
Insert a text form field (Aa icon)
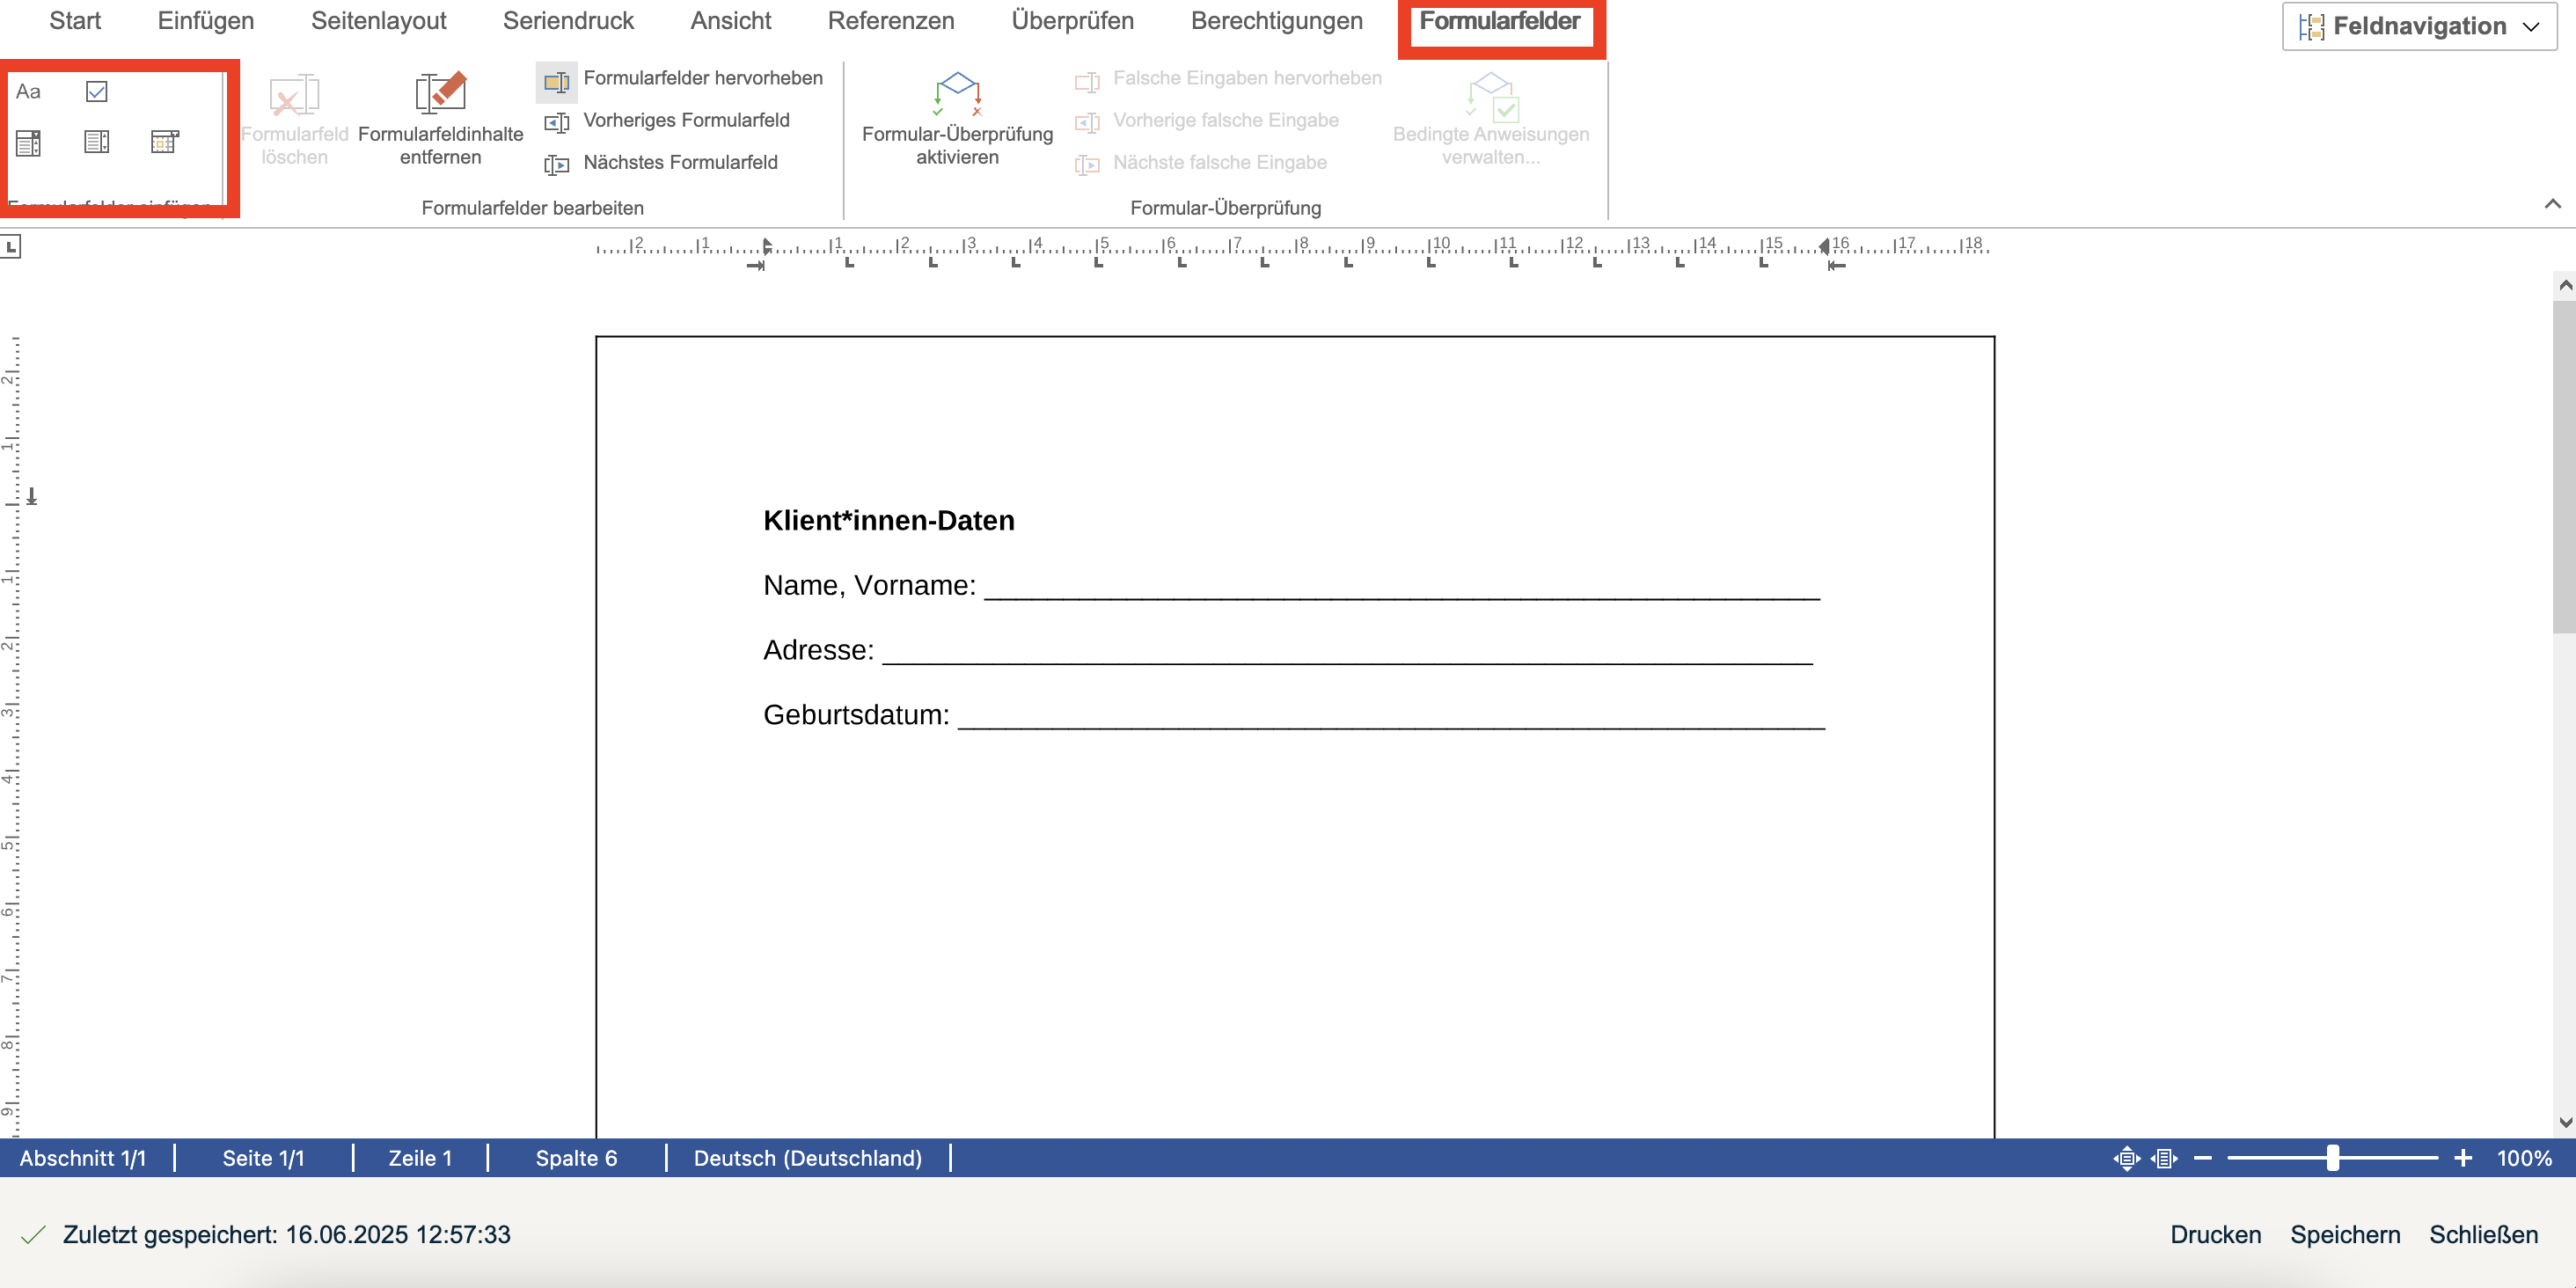coord(28,92)
